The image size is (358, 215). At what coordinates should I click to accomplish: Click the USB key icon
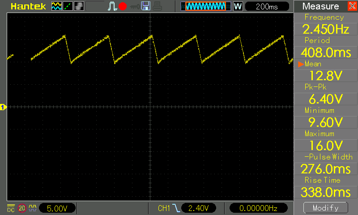[134, 6]
